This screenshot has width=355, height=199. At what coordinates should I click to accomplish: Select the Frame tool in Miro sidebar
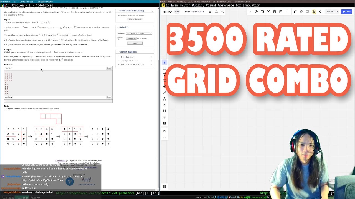[x=164, y=111]
